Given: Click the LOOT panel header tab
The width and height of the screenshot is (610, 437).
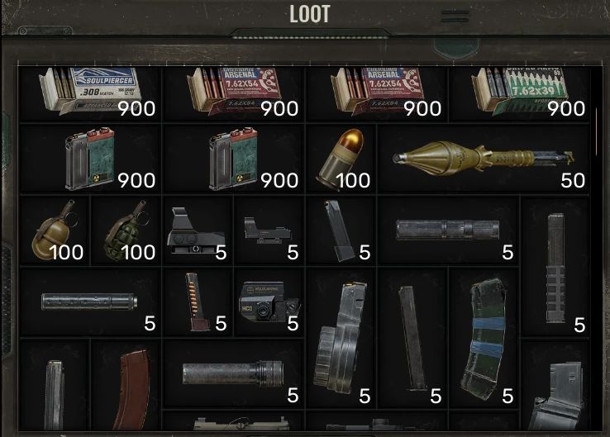Looking at the screenshot, I should click(x=310, y=14).
